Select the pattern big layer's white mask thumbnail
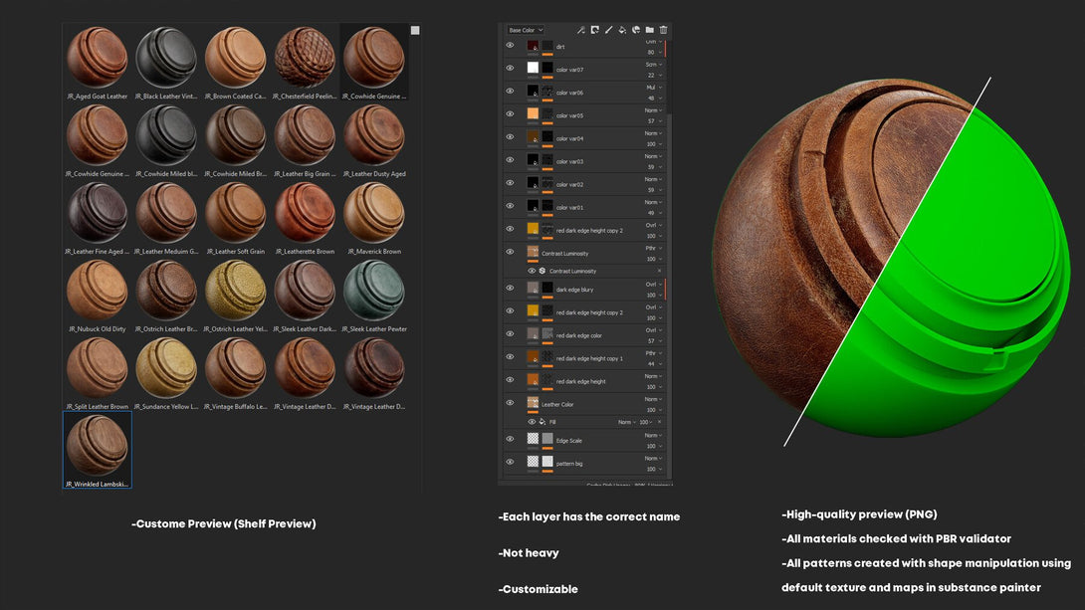1085x610 pixels. (547, 462)
